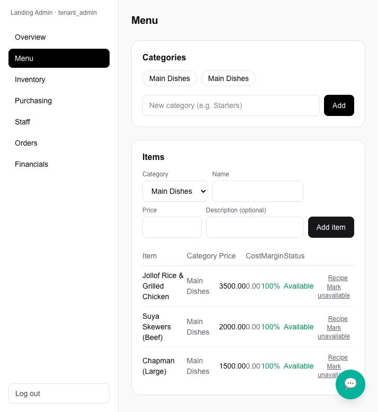
Task: Click the 3500.00 price value
Action: (232, 286)
